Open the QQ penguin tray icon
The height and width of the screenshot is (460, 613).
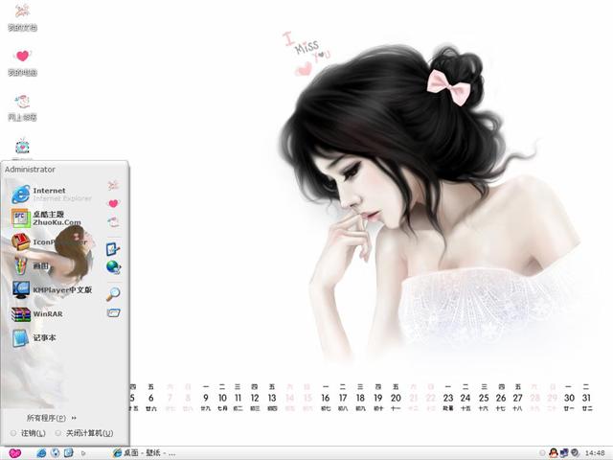tap(553, 453)
